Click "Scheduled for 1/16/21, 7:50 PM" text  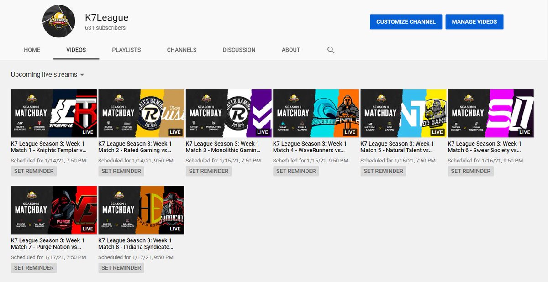coord(398,161)
